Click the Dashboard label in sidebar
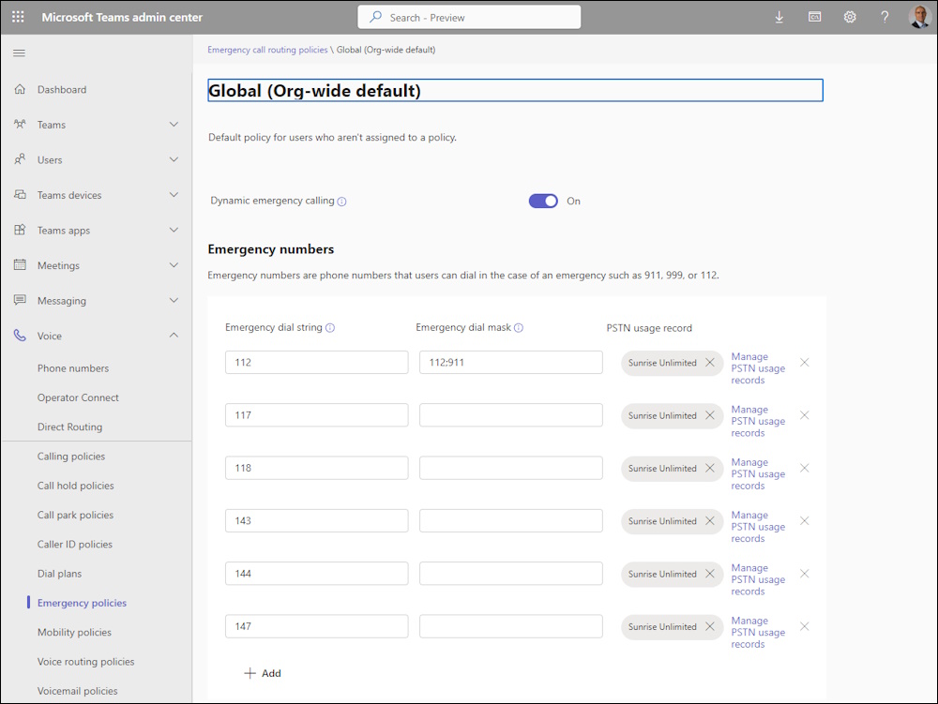The height and width of the screenshot is (704, 938). [x=62, y=90]
